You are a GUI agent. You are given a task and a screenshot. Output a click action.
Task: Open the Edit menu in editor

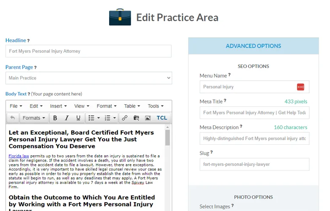pos(36,106)
